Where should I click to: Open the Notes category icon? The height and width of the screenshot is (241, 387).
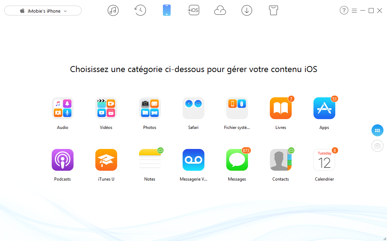point(150,160)
